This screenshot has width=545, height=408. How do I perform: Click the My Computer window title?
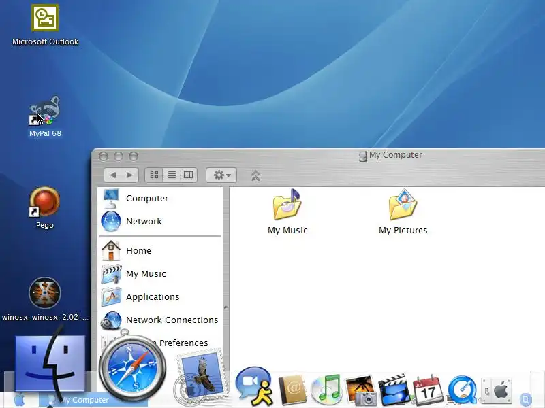click(396, 155)
